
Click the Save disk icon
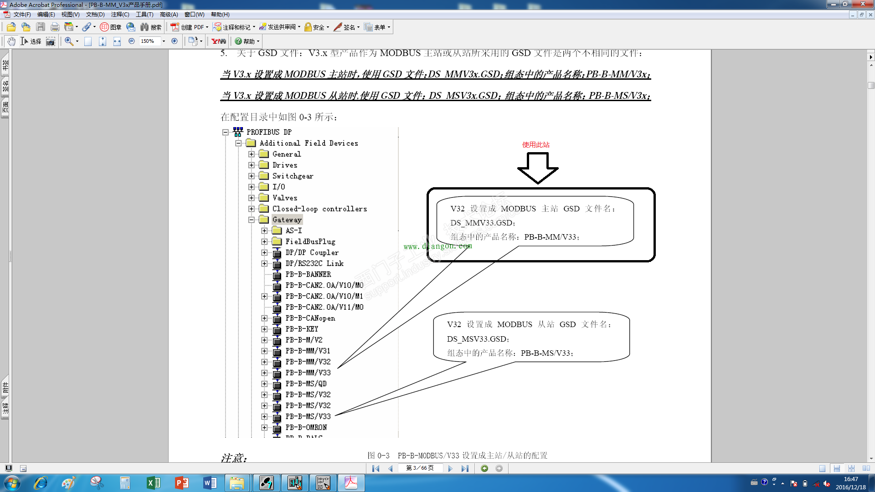tap(41, 27)
